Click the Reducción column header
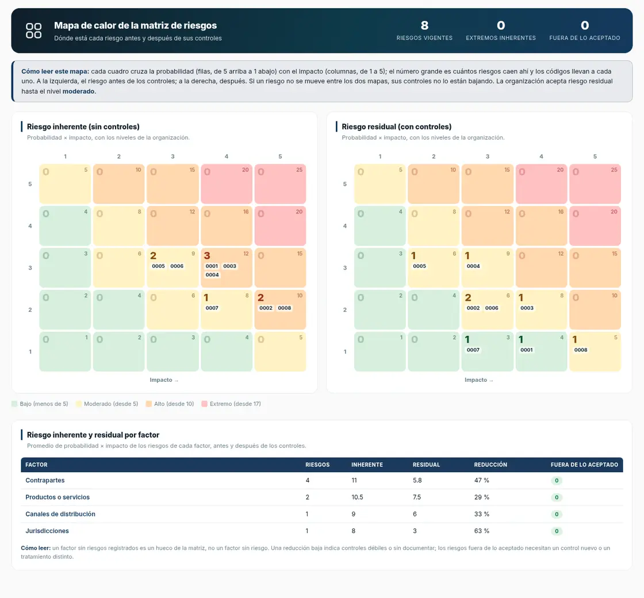 (x=490, y=465)
